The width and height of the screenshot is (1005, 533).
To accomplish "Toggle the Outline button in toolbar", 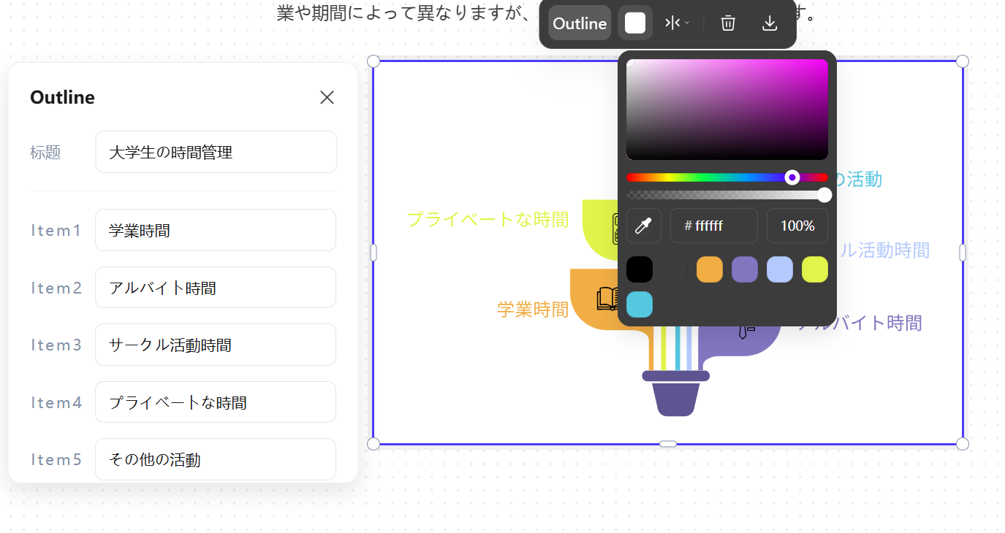I will pos(580,23).
